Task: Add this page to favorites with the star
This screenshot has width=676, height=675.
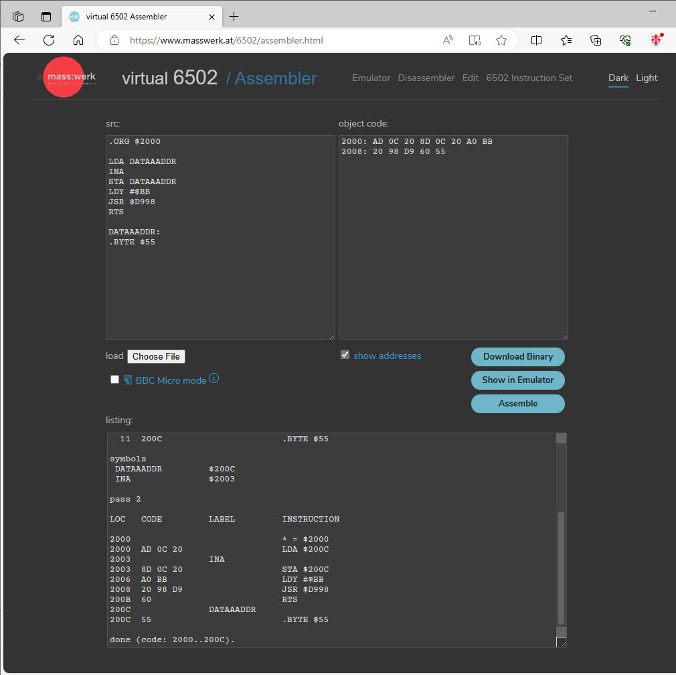Action: (501, 41)
